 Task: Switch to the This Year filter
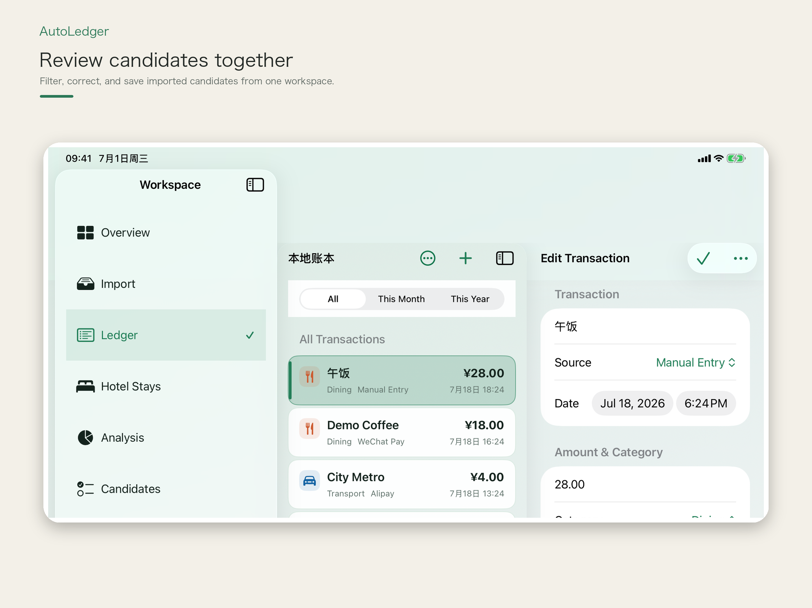(470, 299)
